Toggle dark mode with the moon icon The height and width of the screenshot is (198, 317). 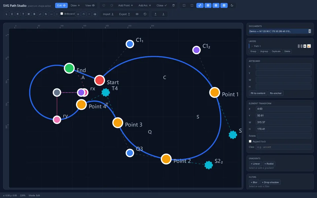coord(232,6)
